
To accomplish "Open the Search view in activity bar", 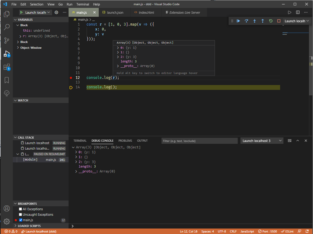I will pyautogui.click(x=7, y=27).
